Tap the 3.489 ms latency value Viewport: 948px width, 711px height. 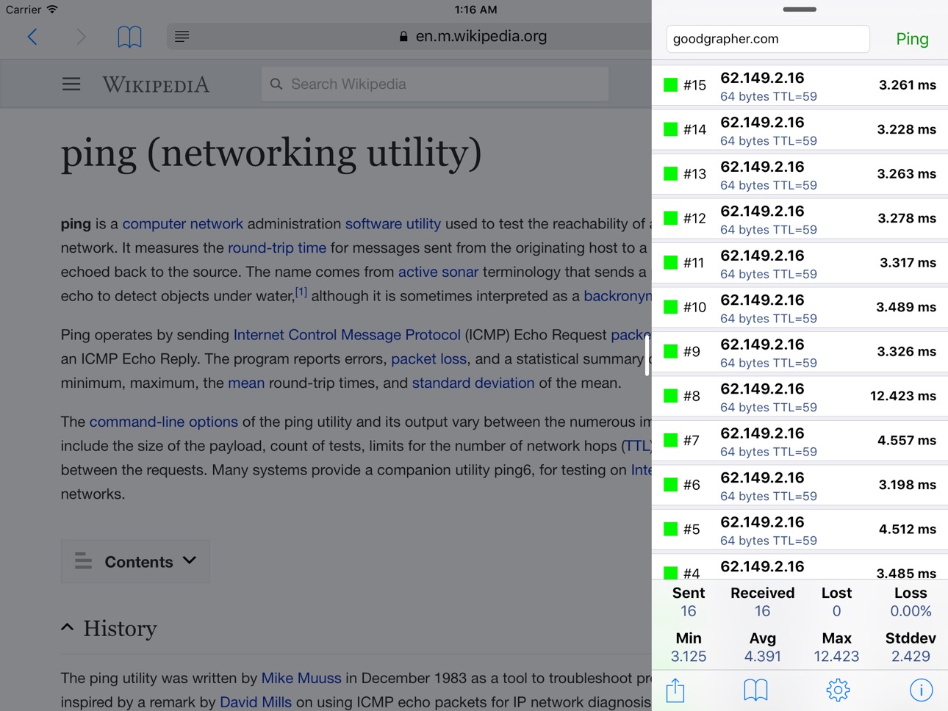pos(906,307)
